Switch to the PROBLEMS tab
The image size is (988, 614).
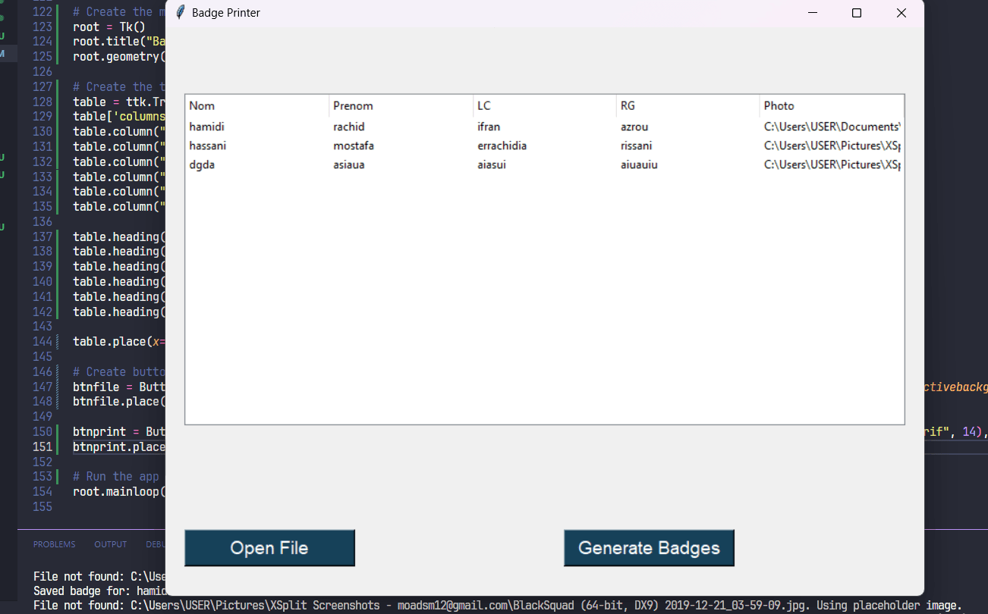[54, 544]
